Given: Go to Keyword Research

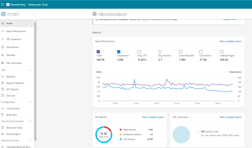Looking at the screenshot, I should 15,83.
